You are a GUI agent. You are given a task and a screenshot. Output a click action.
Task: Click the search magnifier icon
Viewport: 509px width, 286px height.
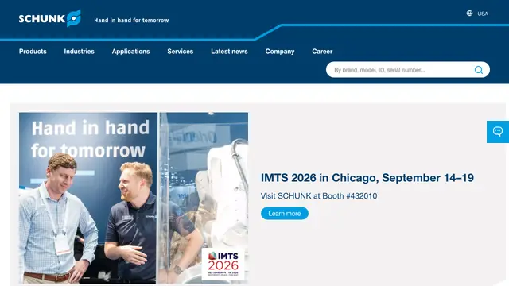click(x=479, y=70)
